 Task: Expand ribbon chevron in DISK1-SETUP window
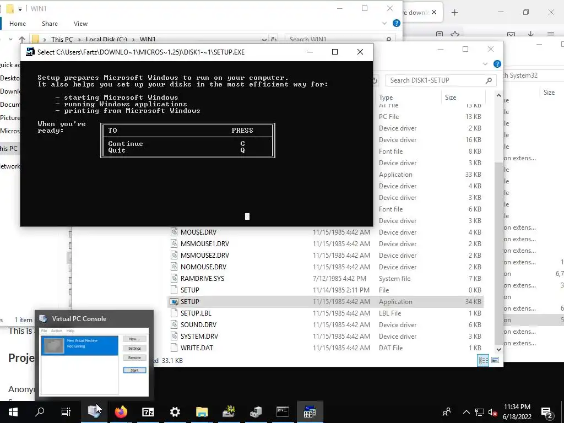coord(485,64)
